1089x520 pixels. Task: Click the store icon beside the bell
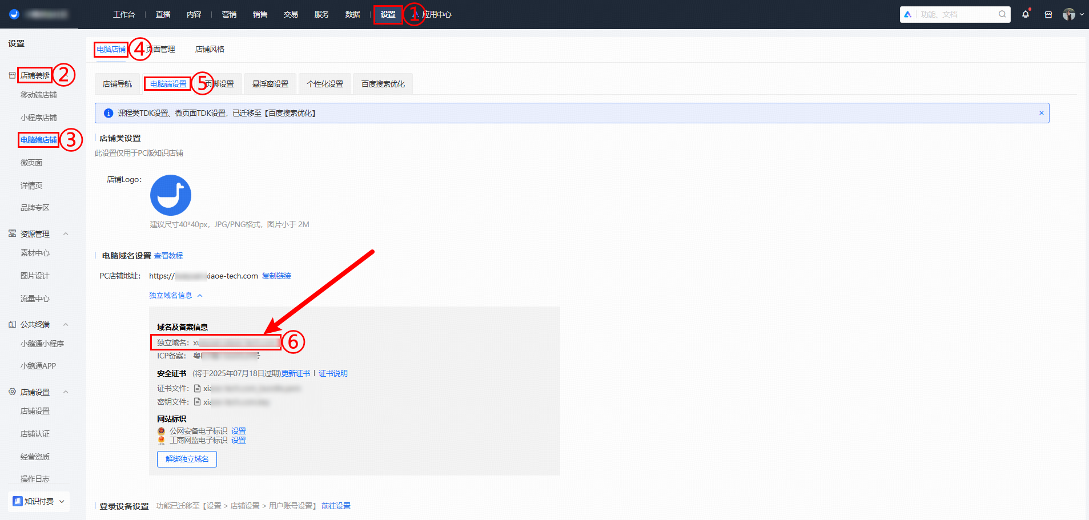(x=1048, y=15)
